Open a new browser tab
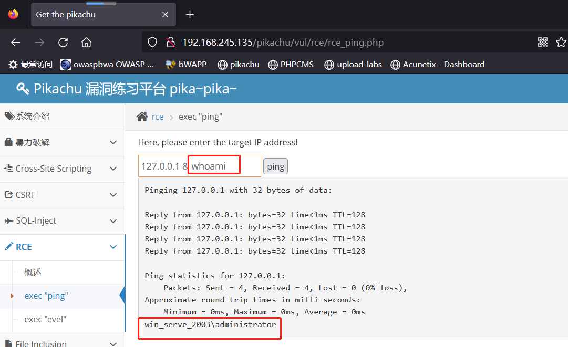This screenshot has height=347, width=568. [x=190, y=15]
